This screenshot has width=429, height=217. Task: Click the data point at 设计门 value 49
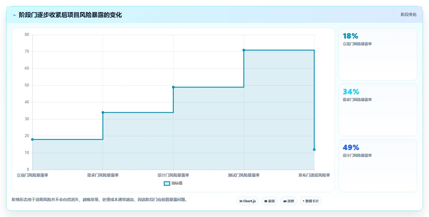pyautogui.click(x=173, y=87)
